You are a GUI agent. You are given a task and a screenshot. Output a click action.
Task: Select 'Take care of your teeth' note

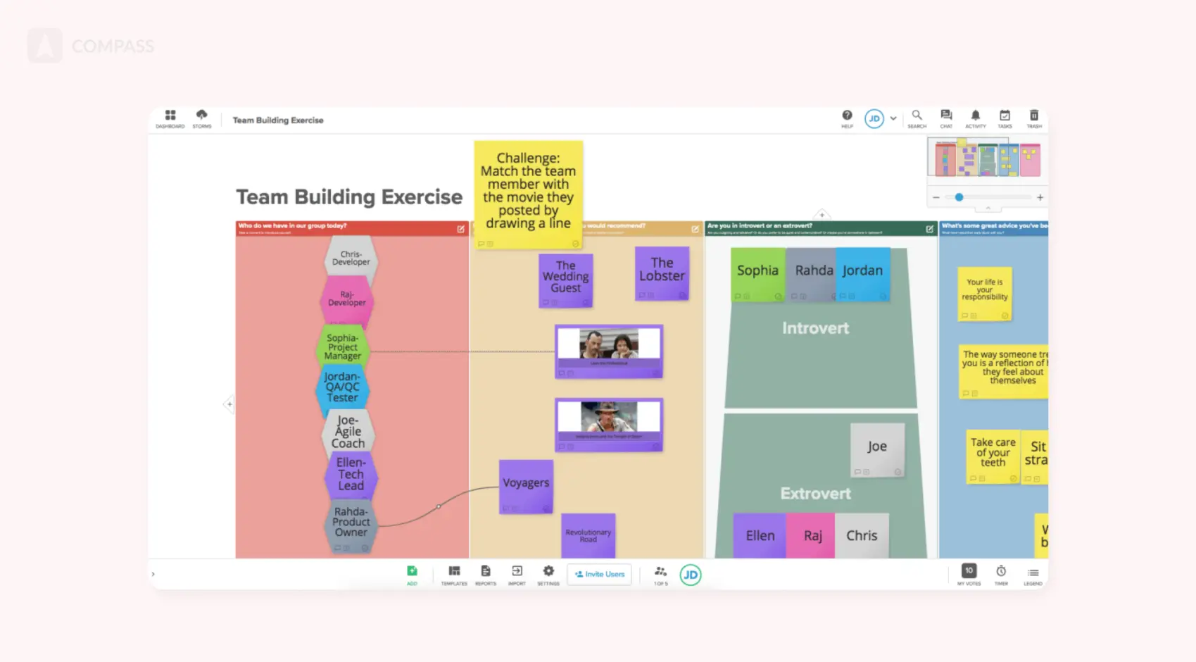pyautogui.click(x=993, y=457)
